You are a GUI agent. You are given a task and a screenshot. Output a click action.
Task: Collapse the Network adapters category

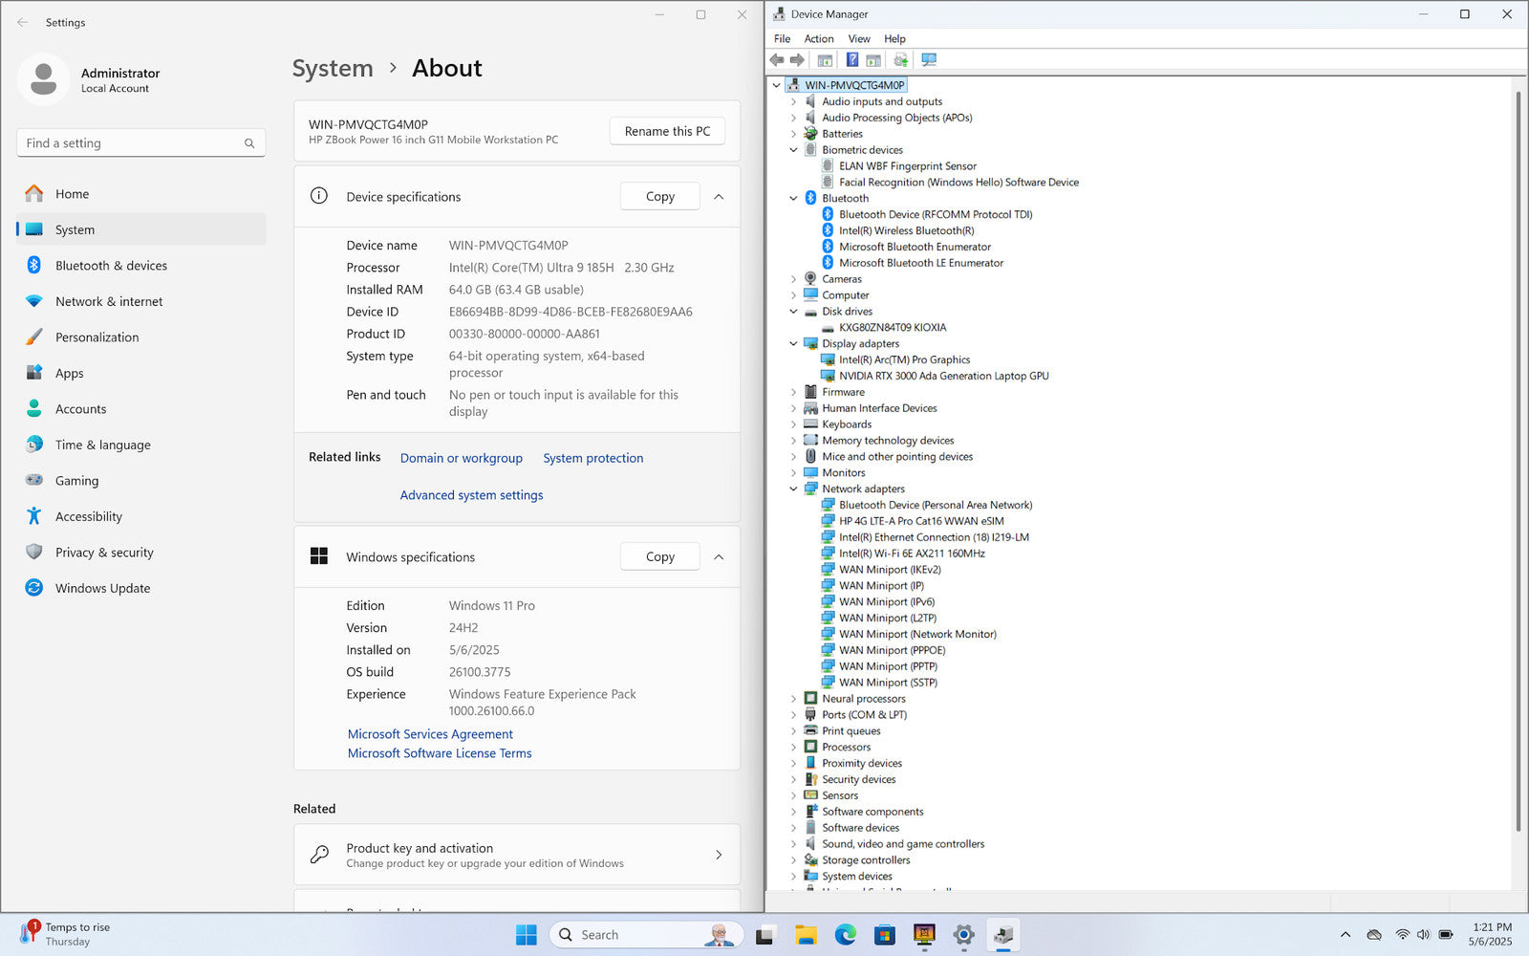click(x=793, y=489)
